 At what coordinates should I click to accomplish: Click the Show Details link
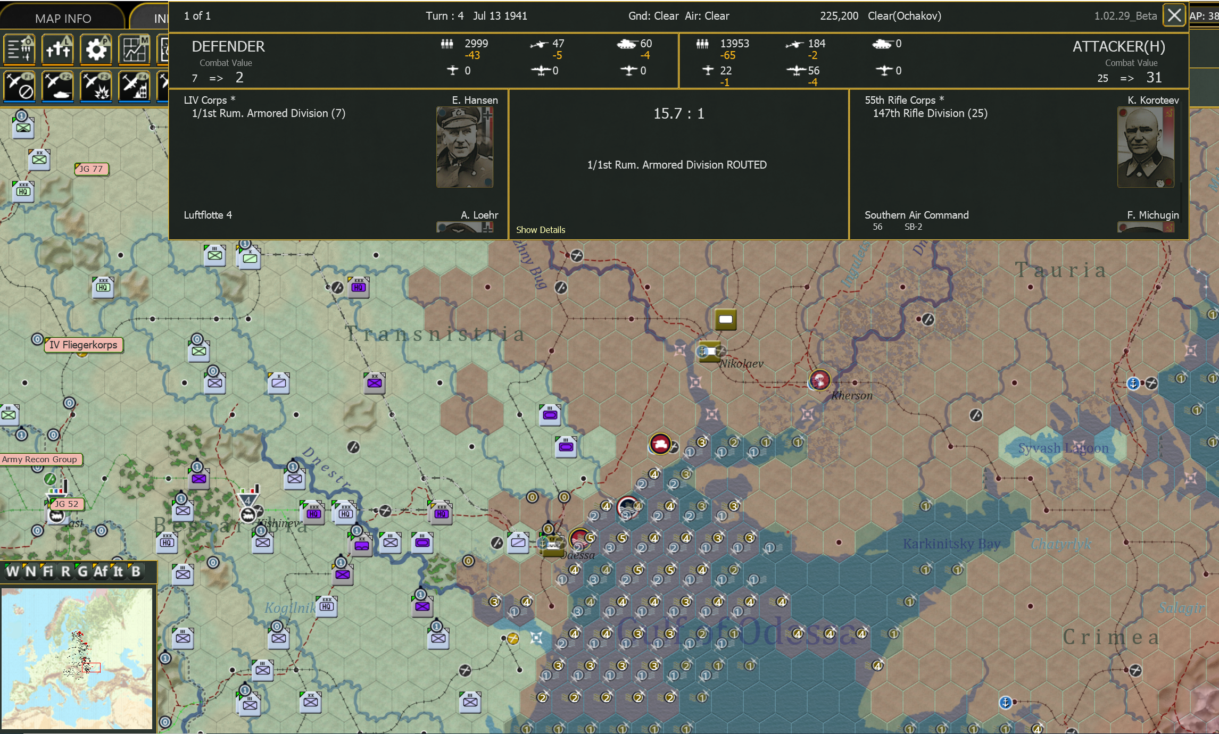click(541, 230)
